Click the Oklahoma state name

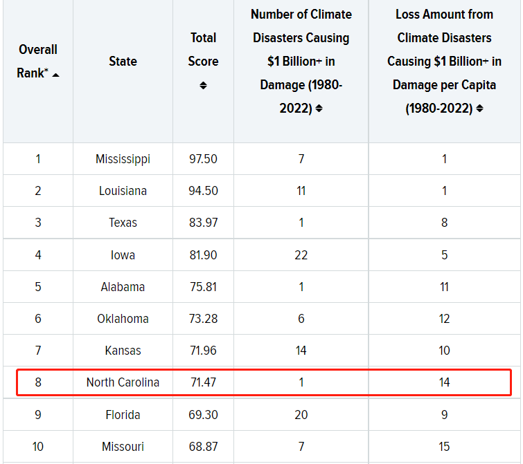point(123,319)
